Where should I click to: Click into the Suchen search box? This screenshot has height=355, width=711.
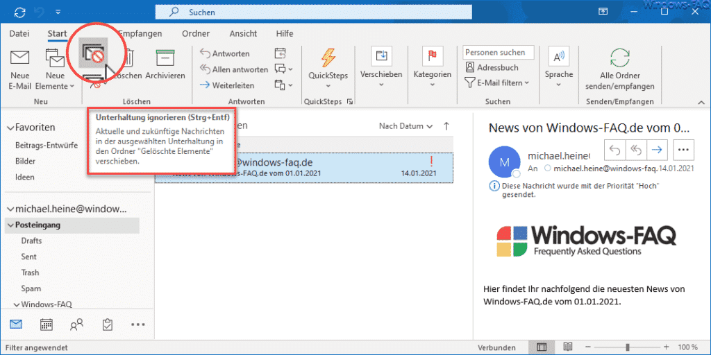pyautogui.click(x=313, y=12)
